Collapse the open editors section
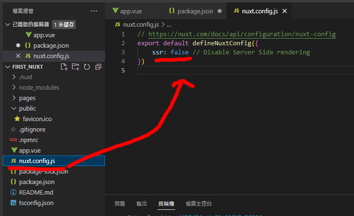The image size is (354, 216). pyautogui.click(x=7, y=24)
